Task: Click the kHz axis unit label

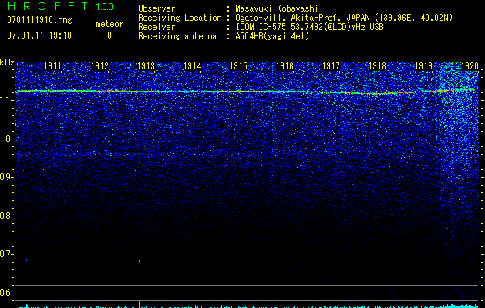Action: [x=7, y=62]
